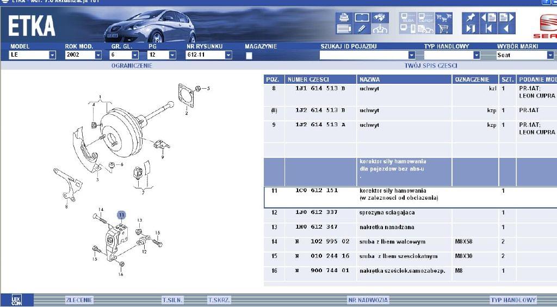This screenshot has height=307, width=557.
Task: Click the single shopping cart icon
Action: [443, 29]
